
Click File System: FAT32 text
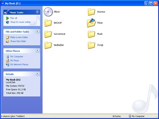tap(15, 86)
